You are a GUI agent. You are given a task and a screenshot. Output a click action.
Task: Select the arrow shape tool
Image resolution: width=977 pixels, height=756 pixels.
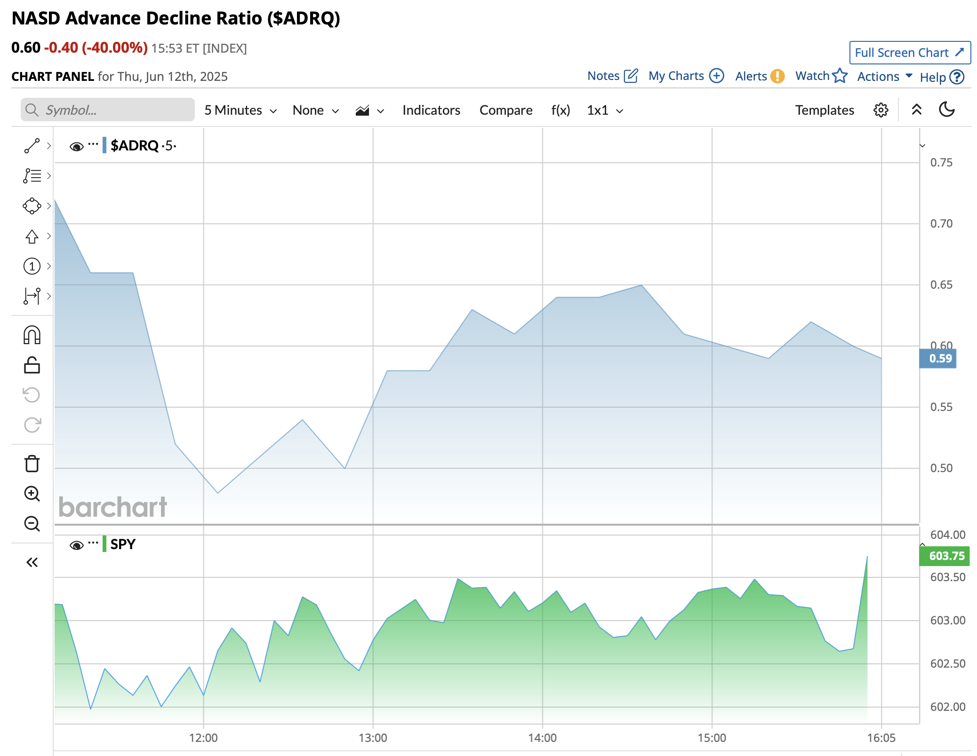[32, 236]
